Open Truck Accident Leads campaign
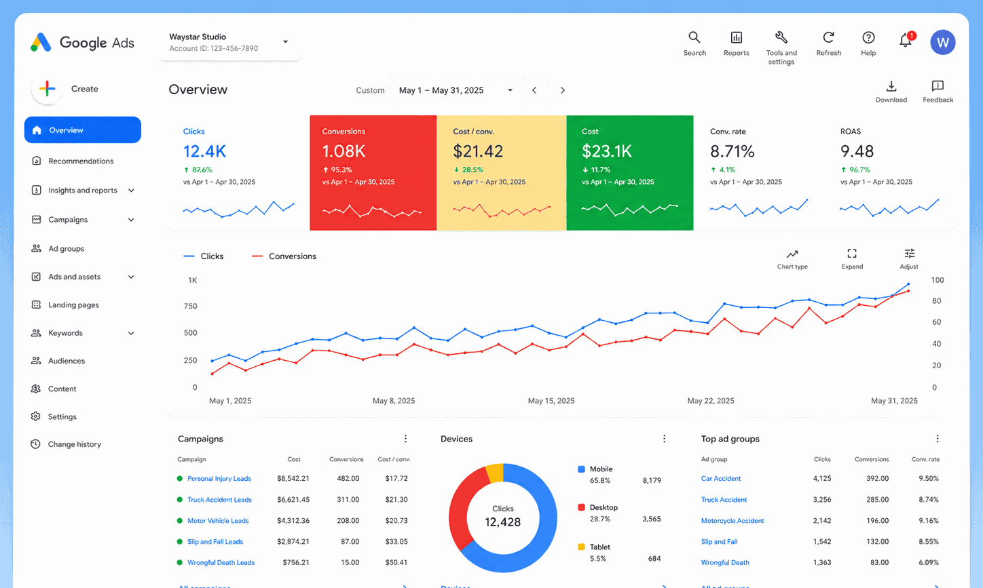 tap(219, 500)
